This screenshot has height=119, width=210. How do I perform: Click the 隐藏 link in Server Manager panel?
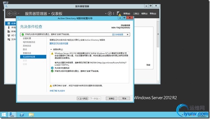click(148, 65)
